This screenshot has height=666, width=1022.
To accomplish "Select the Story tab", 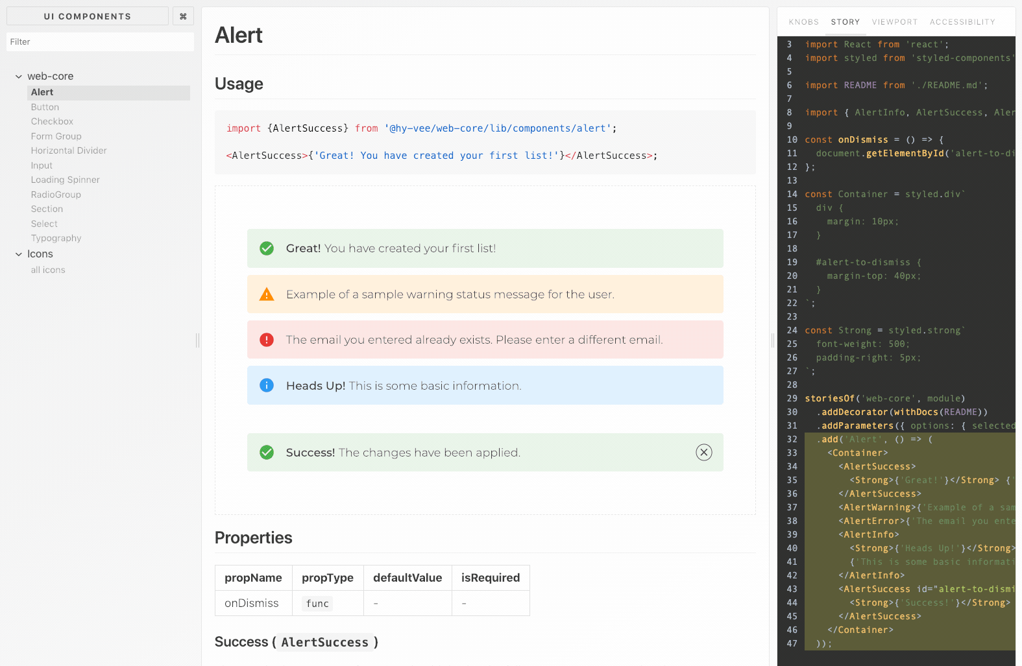I will tap(846, 22).
